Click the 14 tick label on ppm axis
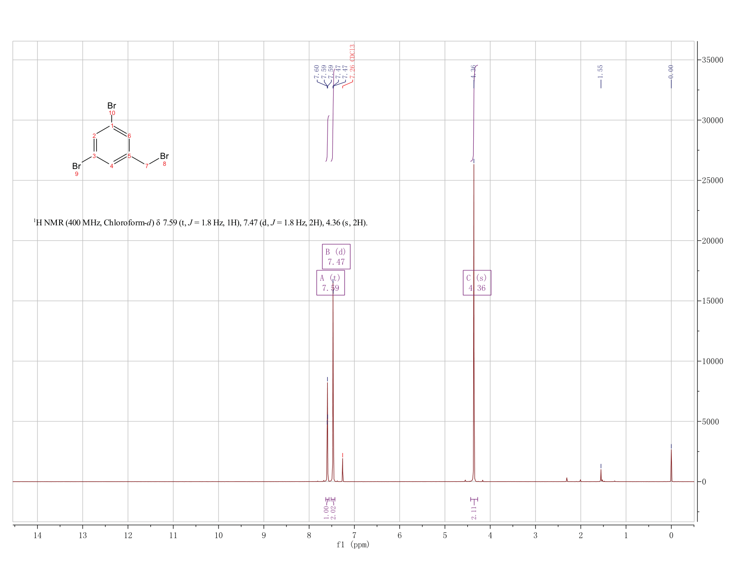This screenshot has height=584, width=756. point(38,535)
